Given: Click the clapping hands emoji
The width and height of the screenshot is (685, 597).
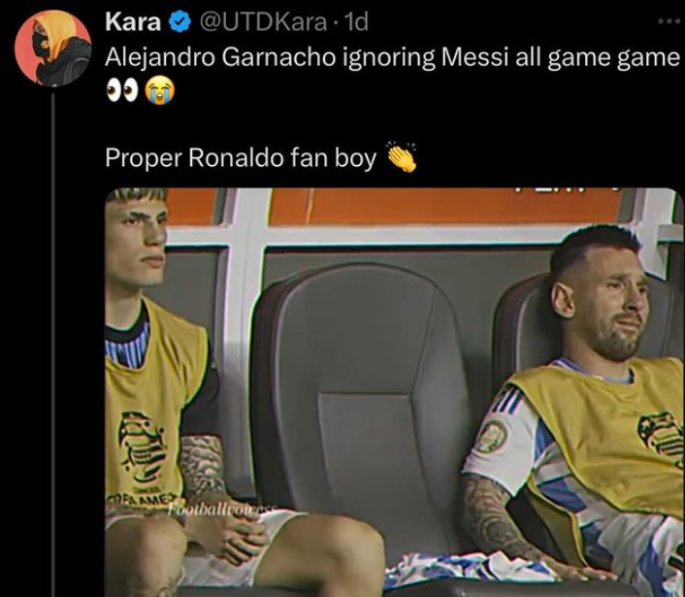Looking at the screenshot, I should [402, 157].
